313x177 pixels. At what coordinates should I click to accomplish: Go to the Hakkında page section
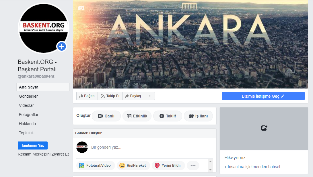(27, 124)
